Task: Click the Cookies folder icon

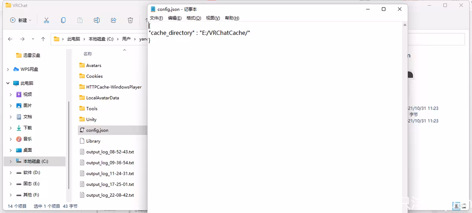Action: [x=82, y=76]
